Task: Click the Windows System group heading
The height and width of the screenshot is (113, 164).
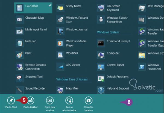Action: [x=108, y=32]
